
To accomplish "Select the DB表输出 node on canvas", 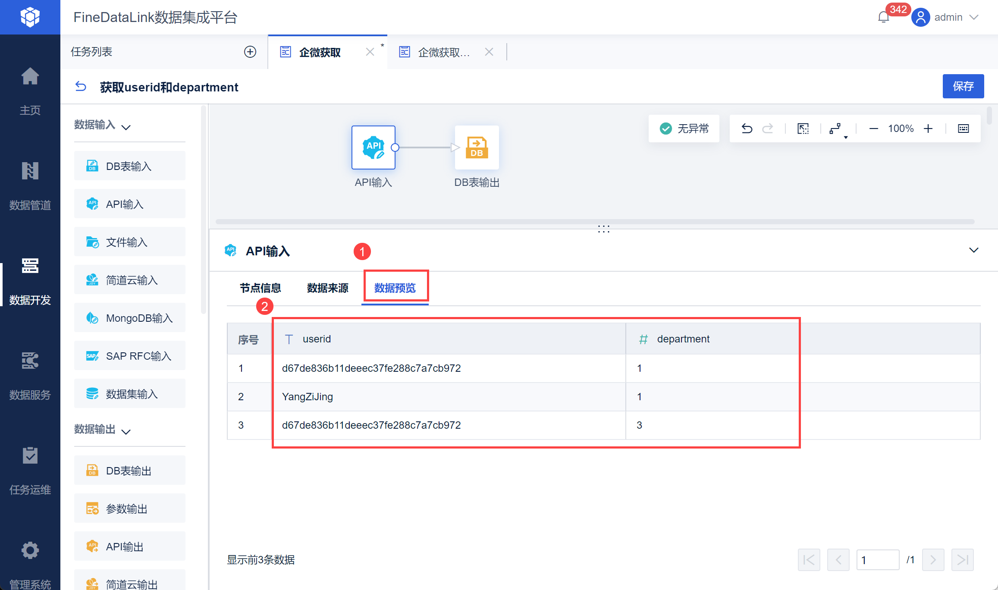I will (477, 147).
